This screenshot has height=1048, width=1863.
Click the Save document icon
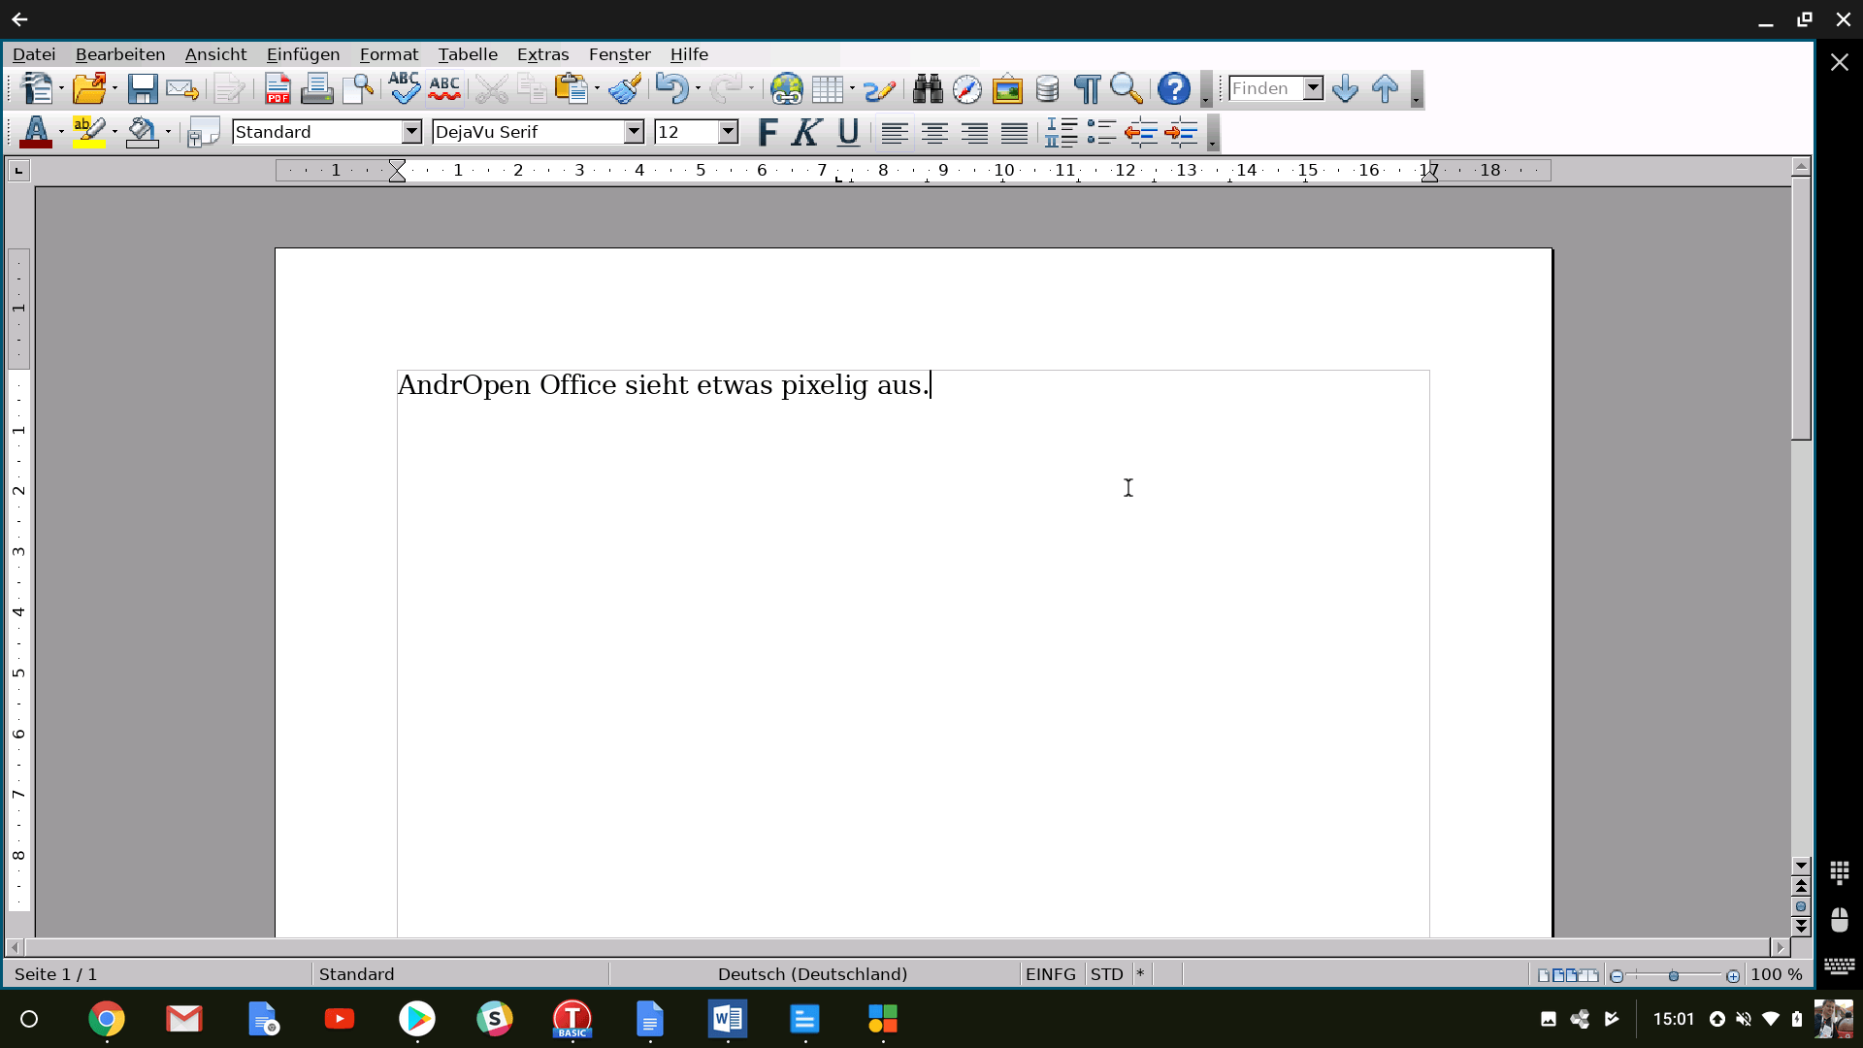[143, 89]
